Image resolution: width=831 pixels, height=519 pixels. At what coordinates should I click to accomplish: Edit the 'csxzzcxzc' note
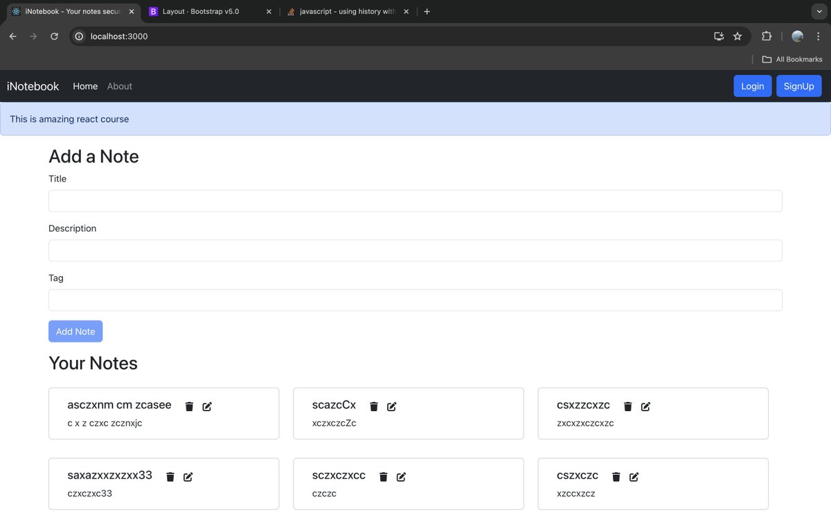pos(646,406)
